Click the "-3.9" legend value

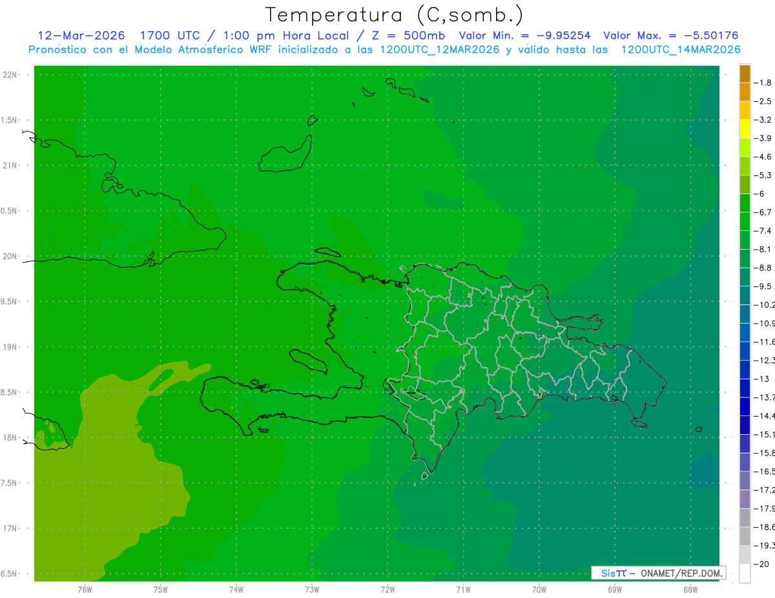[x=763, y=138]
